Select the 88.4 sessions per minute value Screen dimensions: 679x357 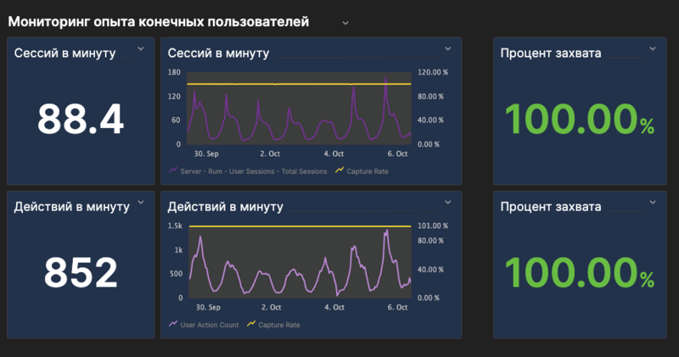point(81,119)
